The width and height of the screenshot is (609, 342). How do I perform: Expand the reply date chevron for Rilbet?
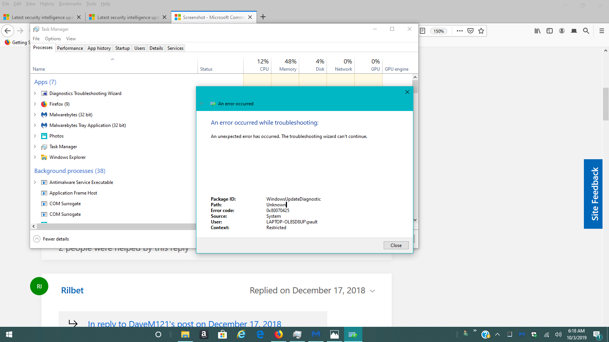[x=372, y=291]
